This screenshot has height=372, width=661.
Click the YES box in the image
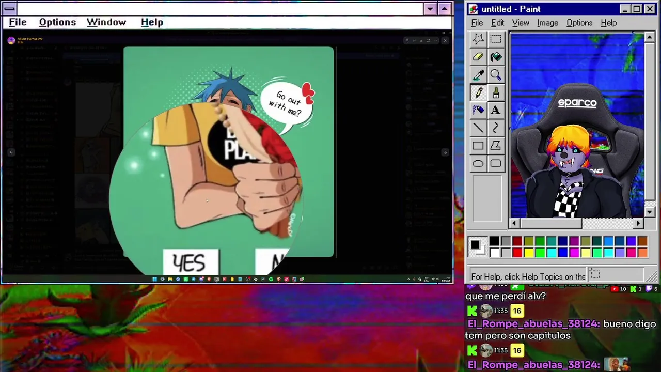point(191,262)
